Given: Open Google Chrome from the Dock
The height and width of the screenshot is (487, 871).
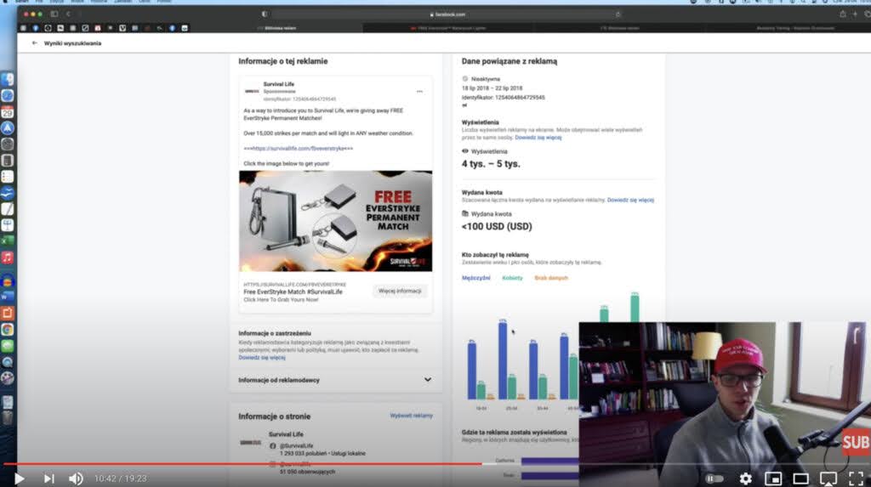Looking at the screenshot, I should tap(7, 329).
